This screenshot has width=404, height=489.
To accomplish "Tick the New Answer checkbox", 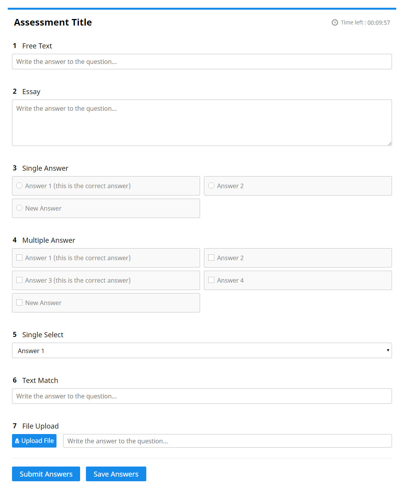I will point(19,303).
